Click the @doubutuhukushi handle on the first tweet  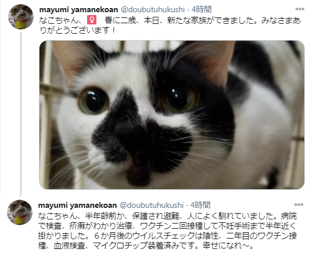153,9
